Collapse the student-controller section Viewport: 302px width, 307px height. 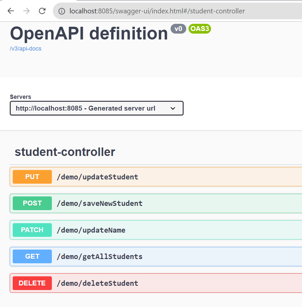(65, 152)
